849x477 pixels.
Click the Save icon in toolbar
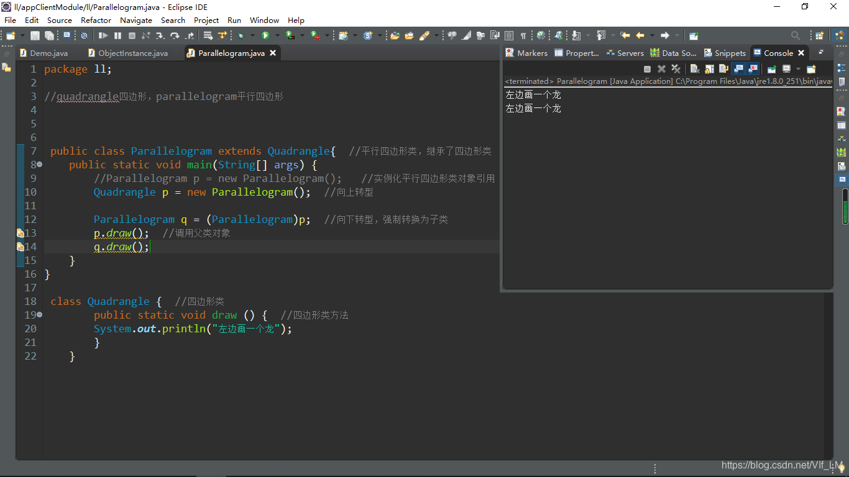tap(35, 35)
